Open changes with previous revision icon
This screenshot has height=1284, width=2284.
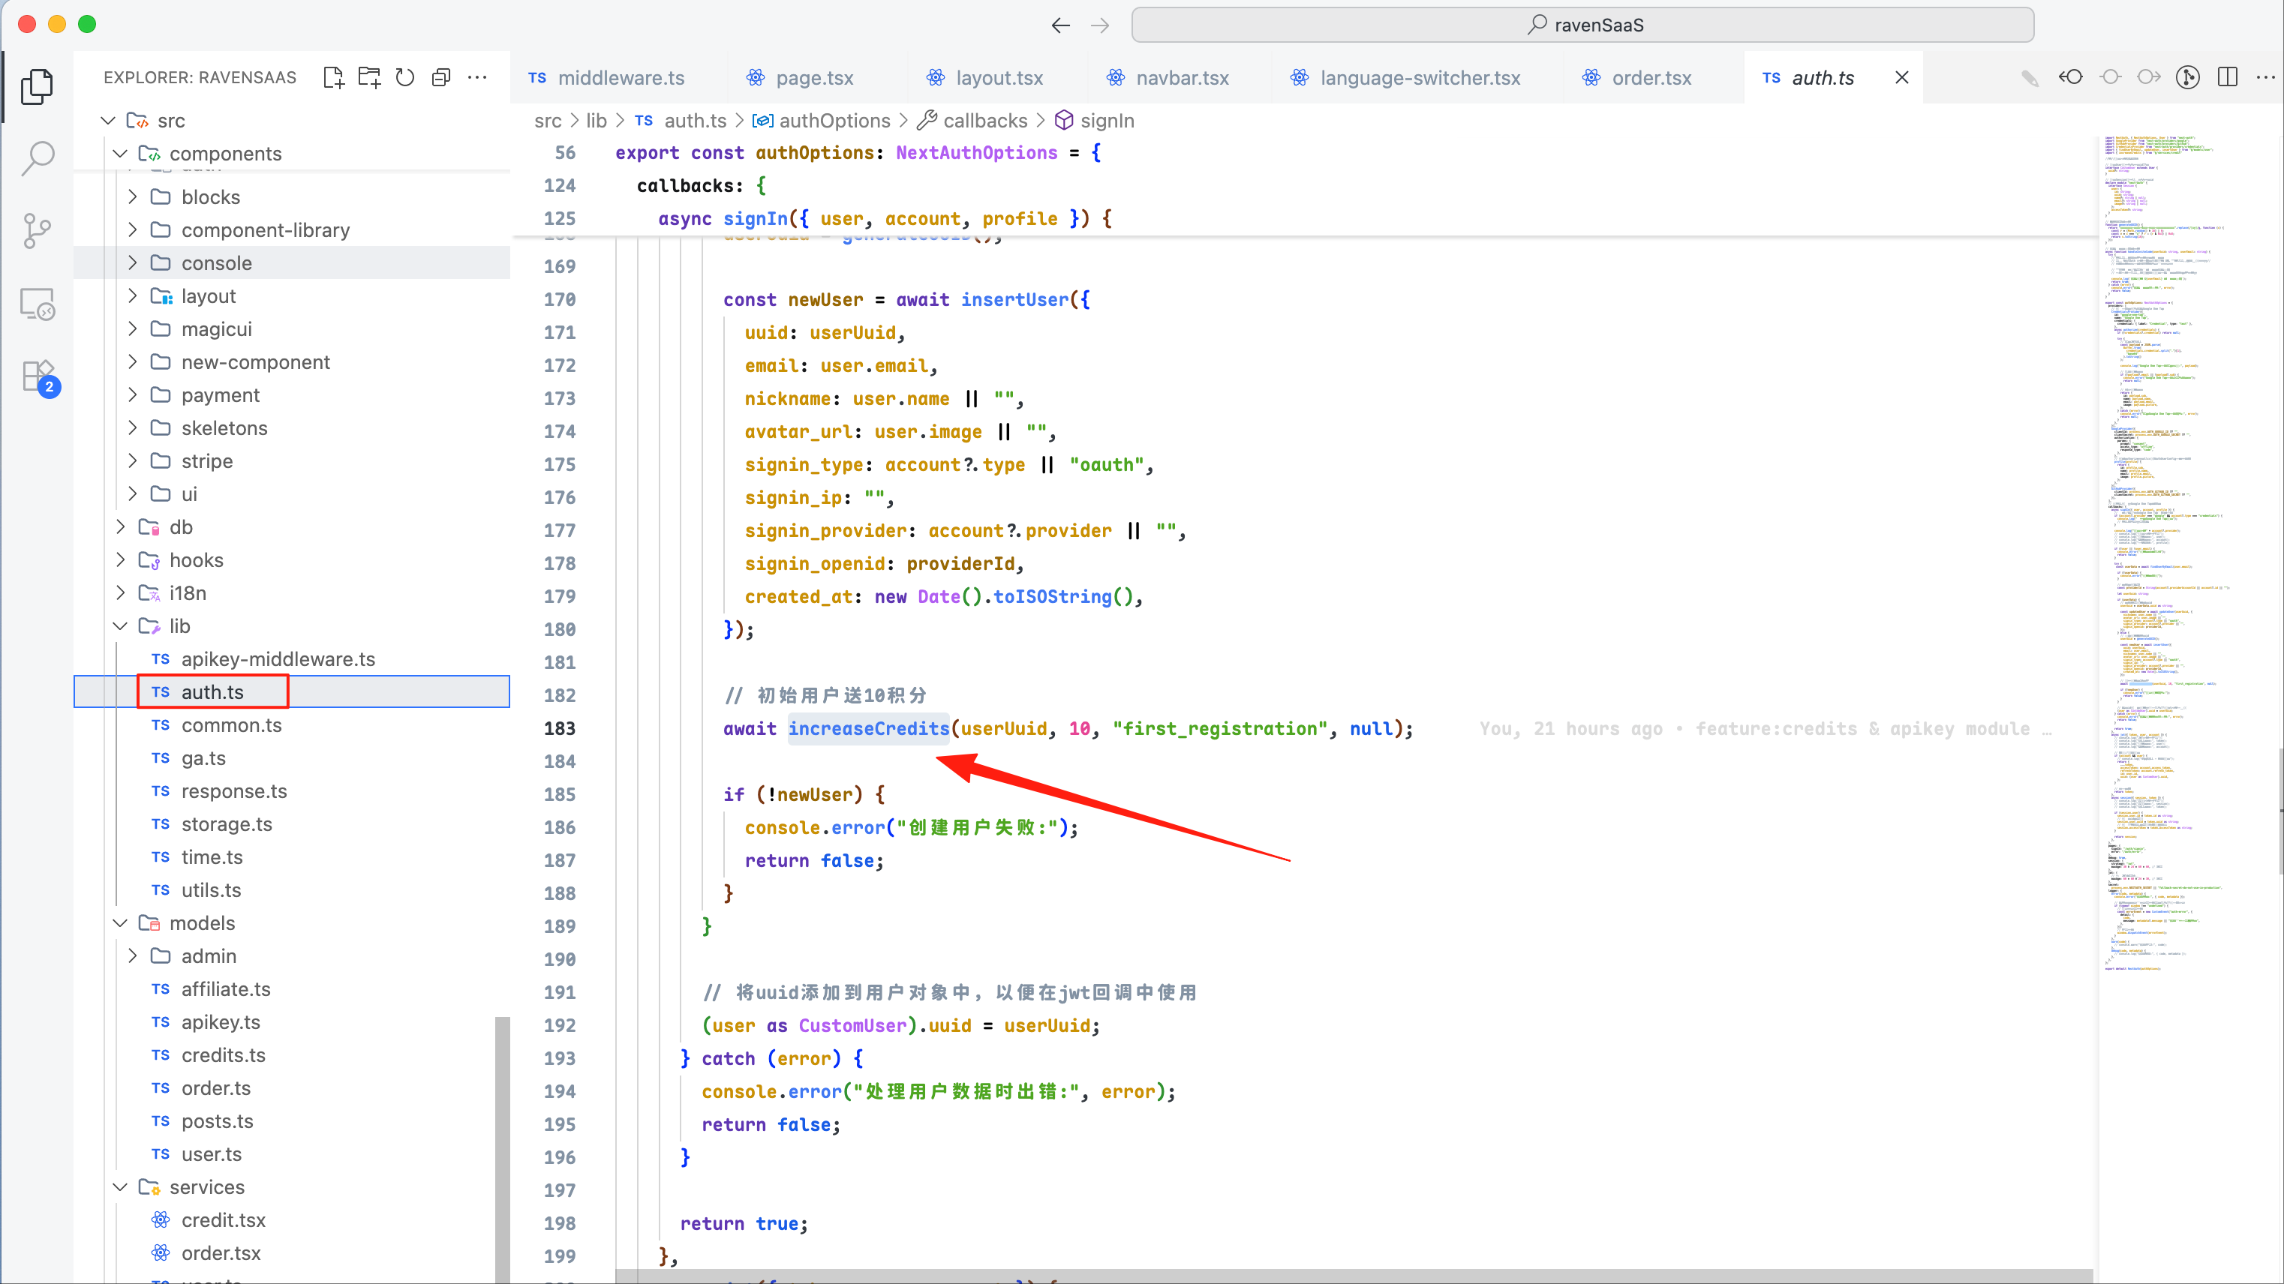pyautogui.click(x=2070, y=78)
